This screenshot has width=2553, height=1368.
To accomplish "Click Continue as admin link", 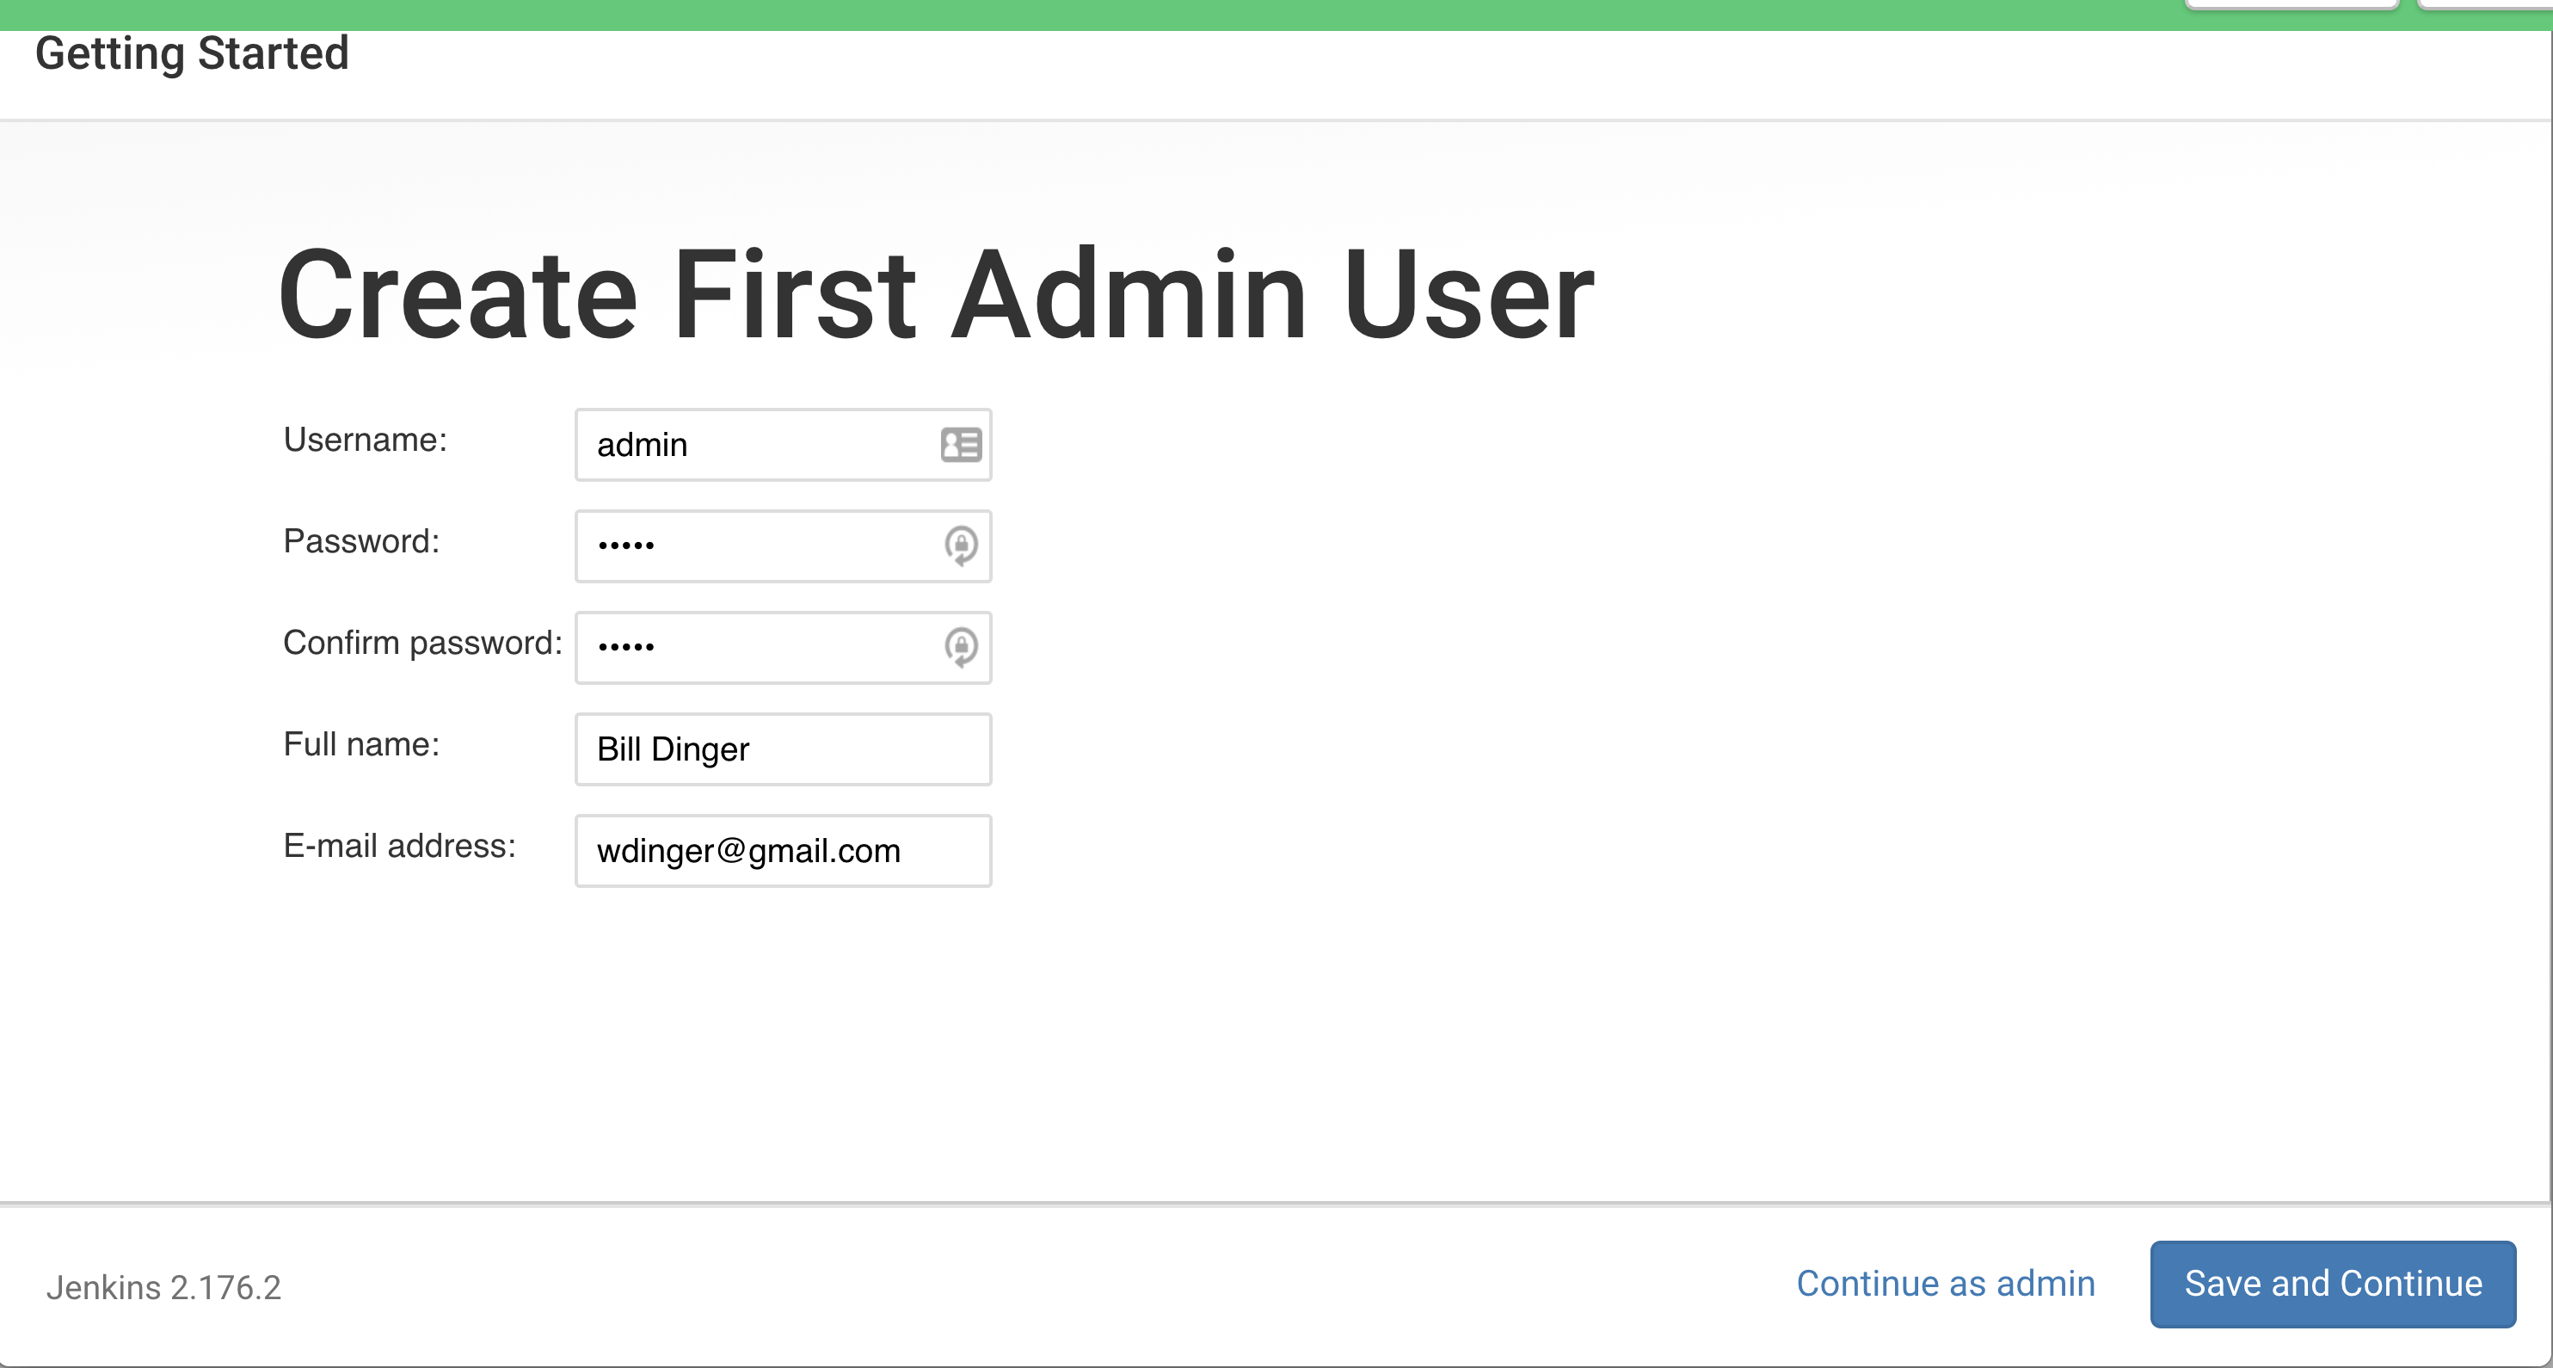I will tap(1945, 1284).
